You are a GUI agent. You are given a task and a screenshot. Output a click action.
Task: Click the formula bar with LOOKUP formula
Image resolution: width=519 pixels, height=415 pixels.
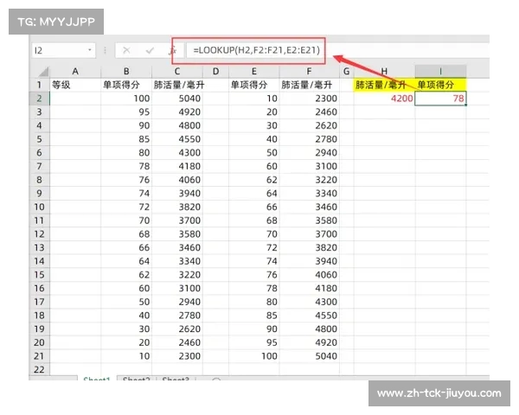256,50
